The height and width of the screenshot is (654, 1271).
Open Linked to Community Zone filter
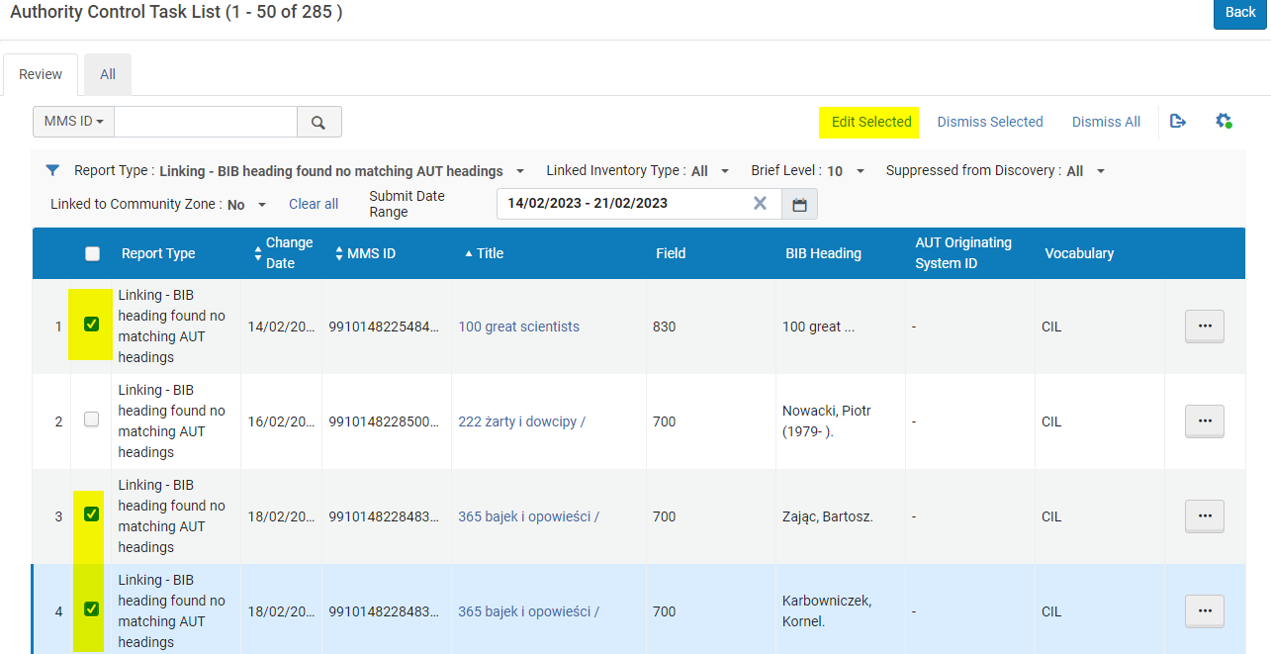point(262,205)
